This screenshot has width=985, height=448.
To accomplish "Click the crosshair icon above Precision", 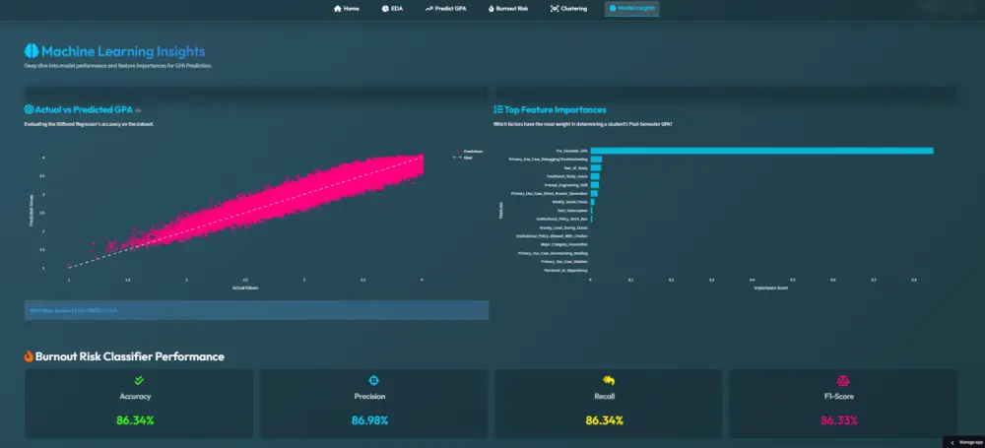I will [x=373, y=380].
